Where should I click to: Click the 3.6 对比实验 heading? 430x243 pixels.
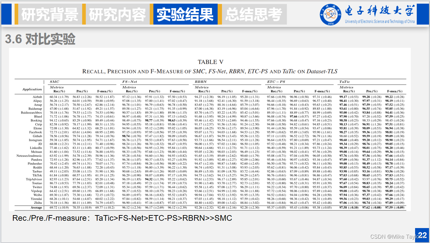[x=40, y=40]
